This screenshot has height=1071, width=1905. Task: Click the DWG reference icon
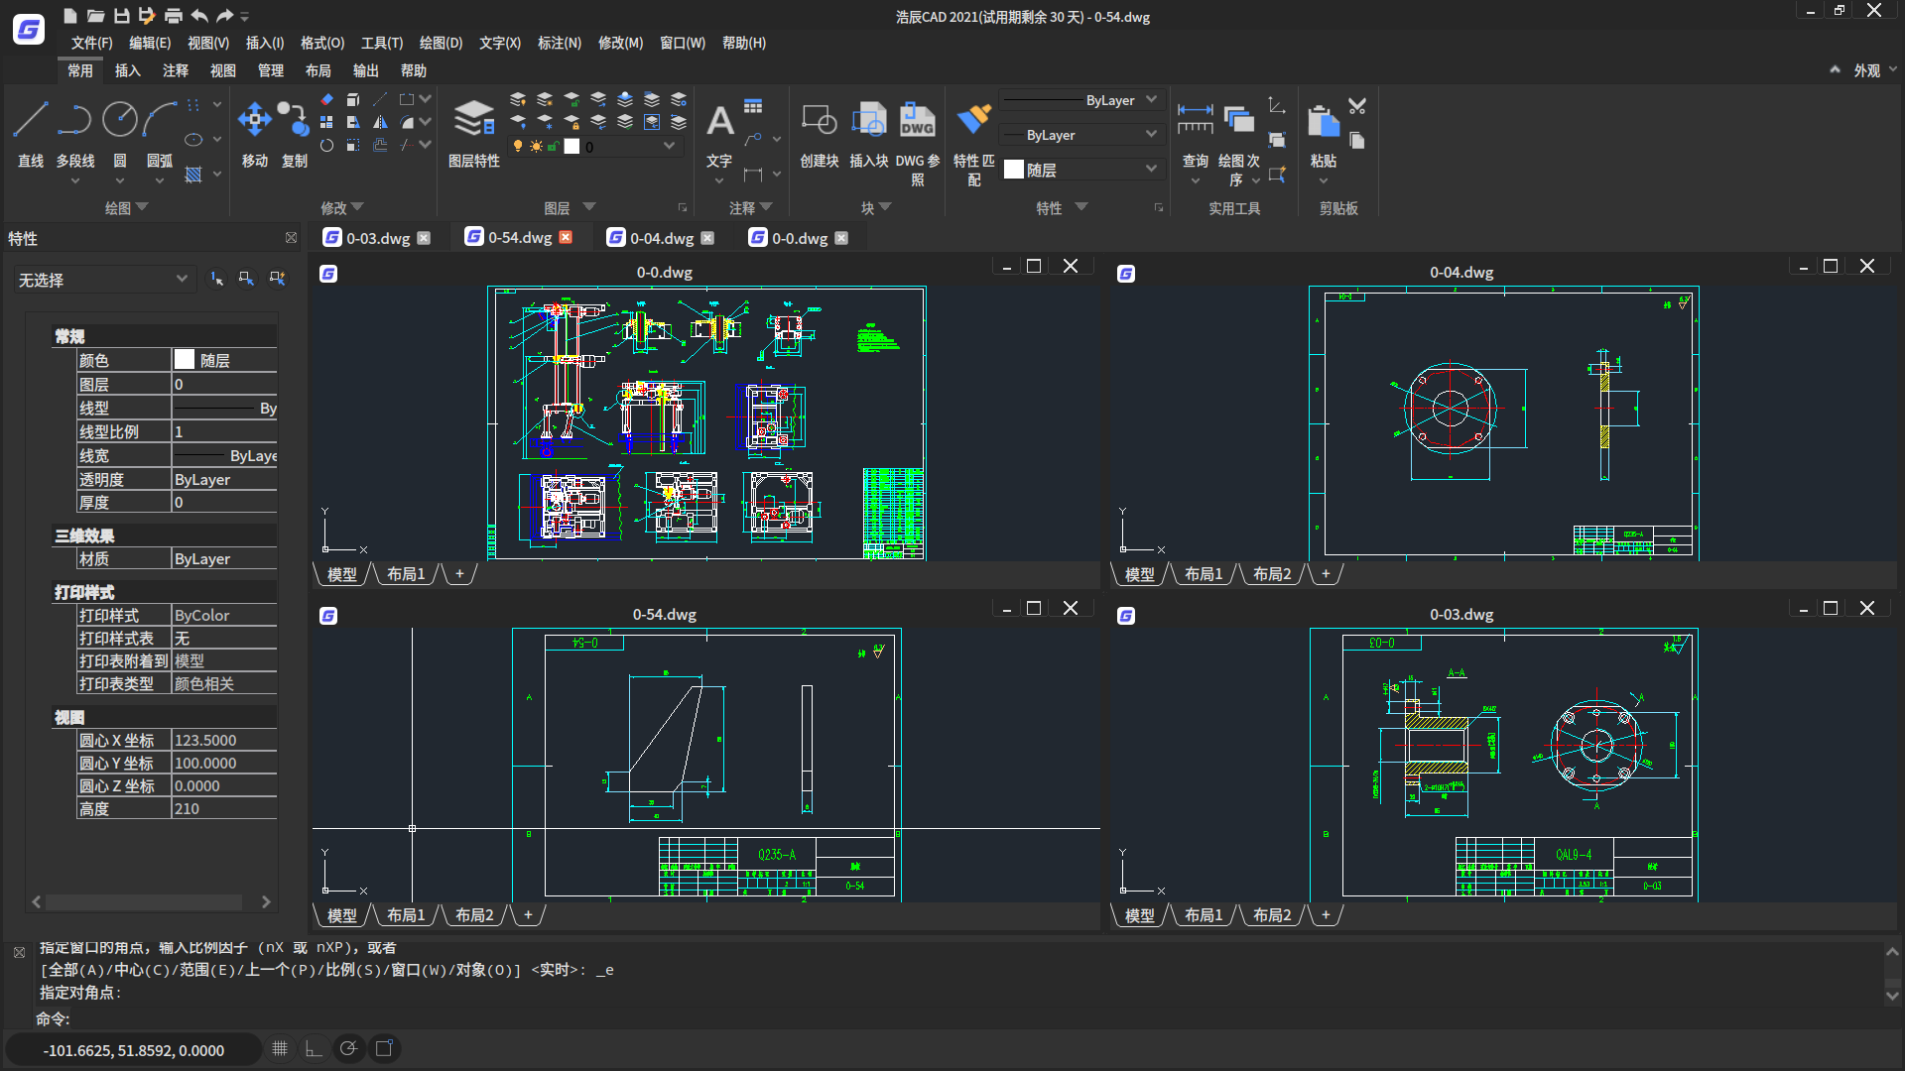[917, 121]
